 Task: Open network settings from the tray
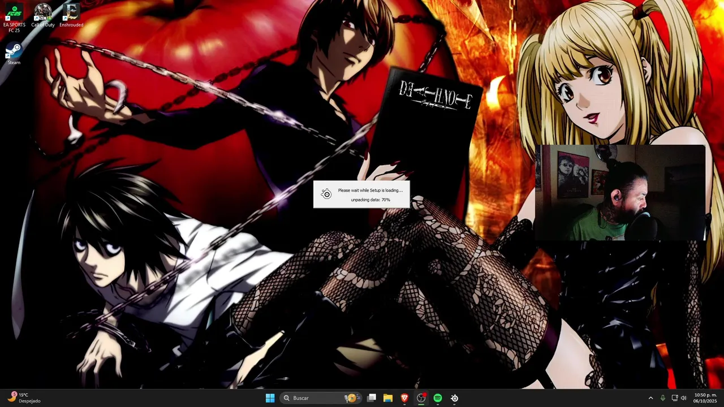tap(674, 398)
